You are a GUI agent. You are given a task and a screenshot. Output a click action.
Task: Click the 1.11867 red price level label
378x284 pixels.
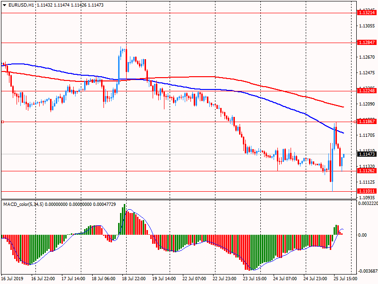pos(367,122)
